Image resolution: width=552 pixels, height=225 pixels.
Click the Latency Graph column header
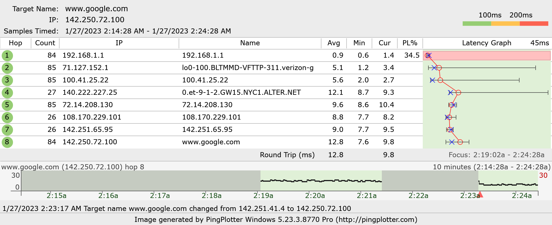coord(487,43)
